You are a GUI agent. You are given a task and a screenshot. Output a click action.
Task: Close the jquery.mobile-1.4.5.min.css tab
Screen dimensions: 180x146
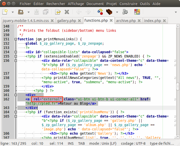coord(52,21)
